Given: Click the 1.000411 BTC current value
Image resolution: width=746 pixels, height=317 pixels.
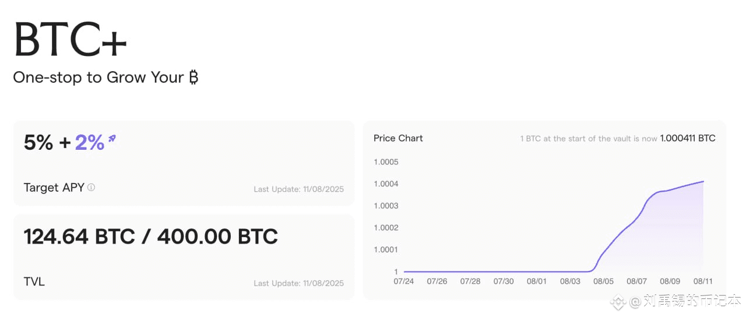Looking at the screenshot, I should [688, 138].
